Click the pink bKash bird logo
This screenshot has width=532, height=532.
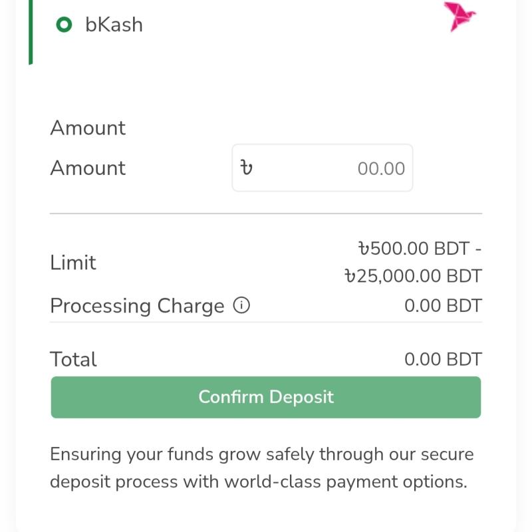click(460, 16)
